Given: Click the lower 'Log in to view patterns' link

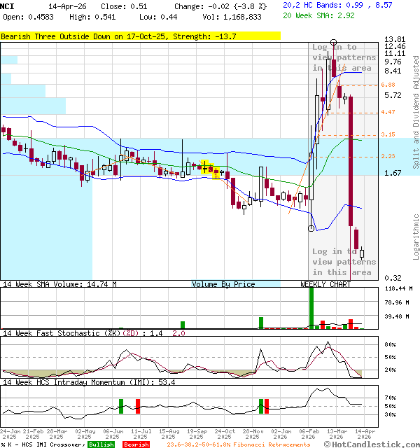Looking at the screenshot, I should pyautogui.click(x=342, y=261).
